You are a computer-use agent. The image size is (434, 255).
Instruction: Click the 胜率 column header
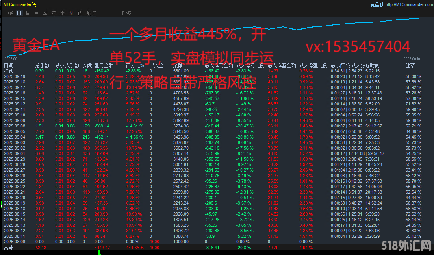click(410, 65)
